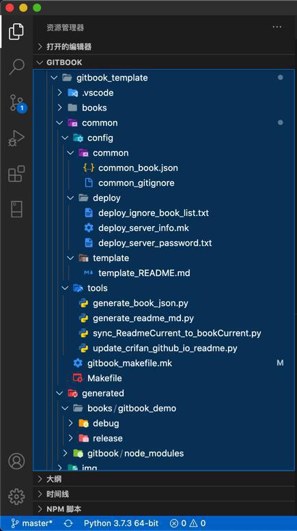Screen dimensions: 297x531
Task: Open update_crifan_github_io_readme.py file
Action: point(164,348)
